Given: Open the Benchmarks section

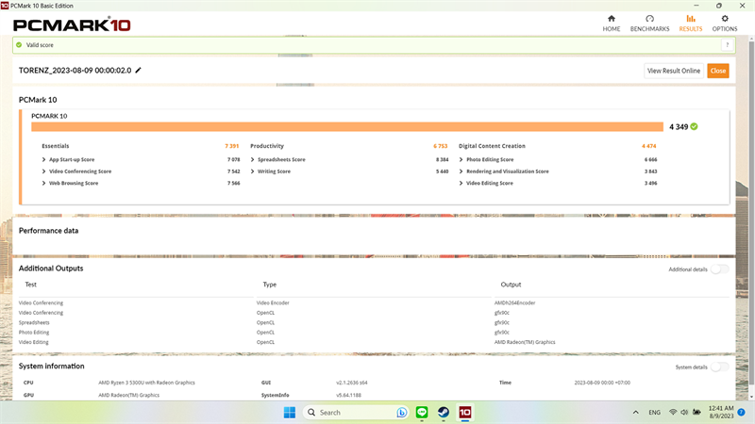Looking at the screenshot, I should [649, 23].
